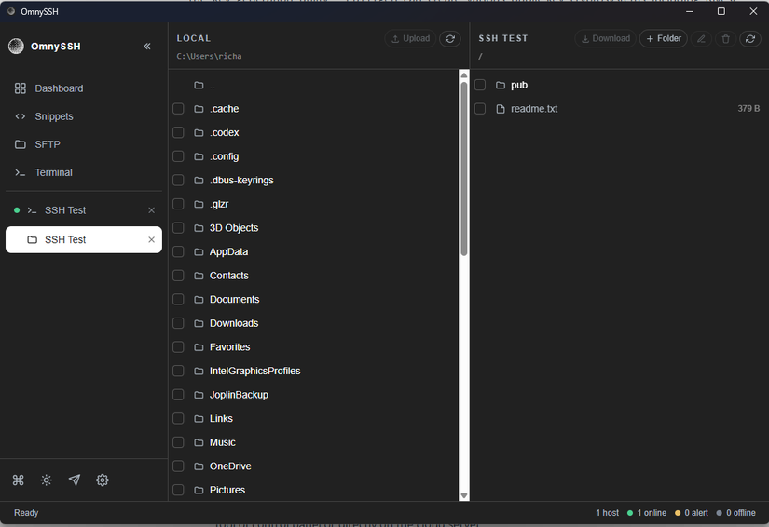Viewport: 769px width, 527px height.
Task: Check the .codex folder checkbox
Action: pos(179,132)
